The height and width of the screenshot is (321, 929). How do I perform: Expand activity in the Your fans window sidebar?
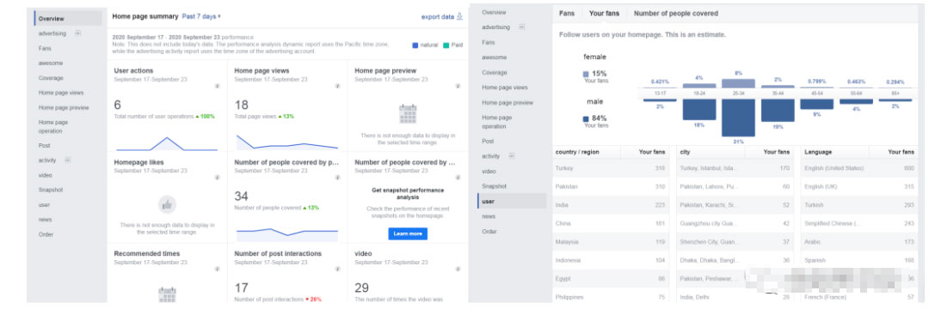pyautogui.click(x=511, y=156)
